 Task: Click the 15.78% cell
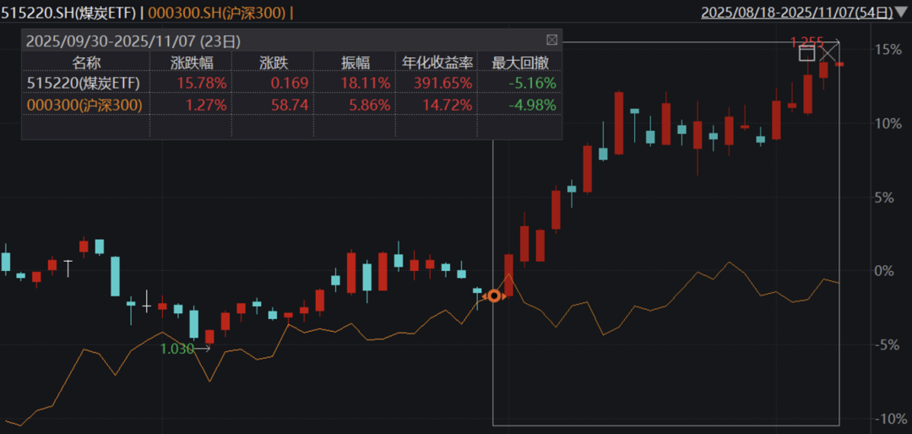[x=203, y=84]
